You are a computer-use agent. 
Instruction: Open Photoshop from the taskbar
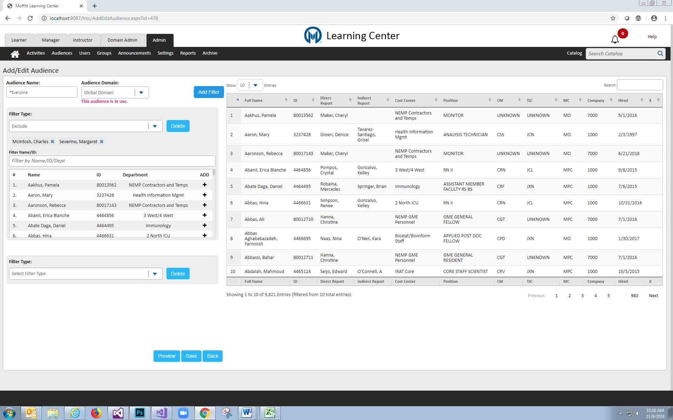tap(140, 413)
